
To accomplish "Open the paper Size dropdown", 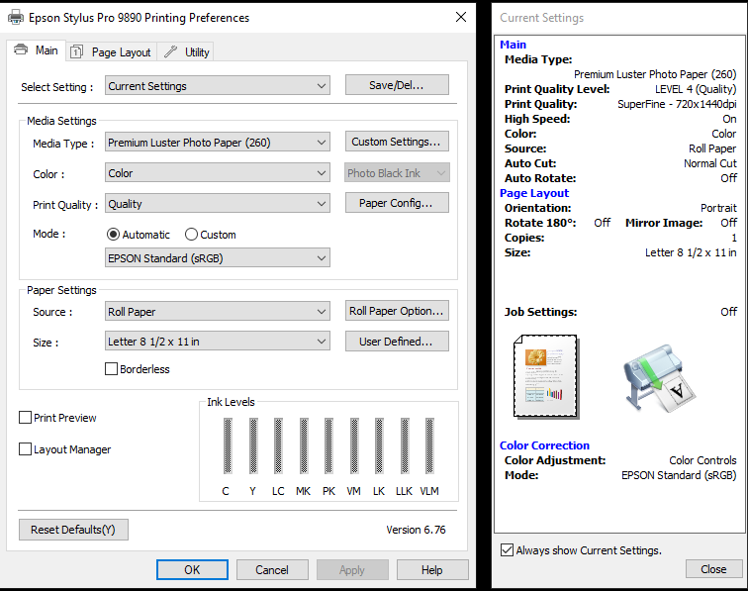I will click(x=218, y=342).
